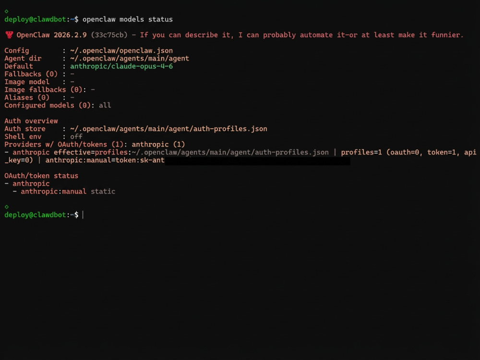Click the green diamond above the last prompt
The image size is (480, 360).
click(x=6, y=207)
